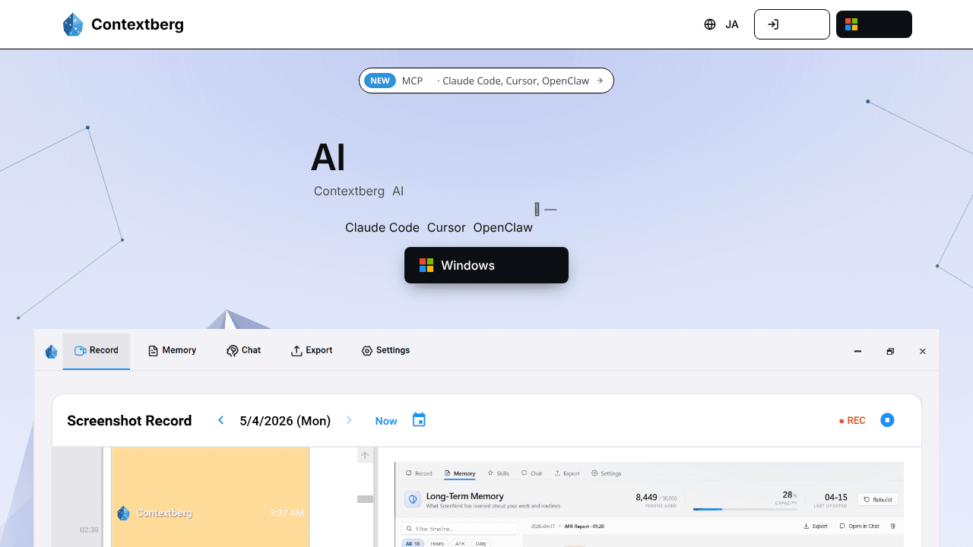973x547 pixels.
Task: Click Filter timeline field in preview
Action: [x=459, y=528]
